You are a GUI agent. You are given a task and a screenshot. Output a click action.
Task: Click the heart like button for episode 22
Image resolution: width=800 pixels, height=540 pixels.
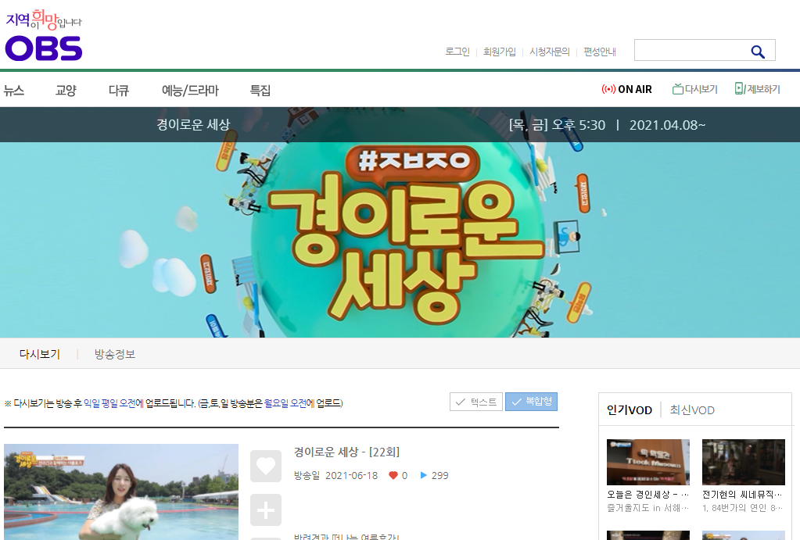tap(266, 466)
